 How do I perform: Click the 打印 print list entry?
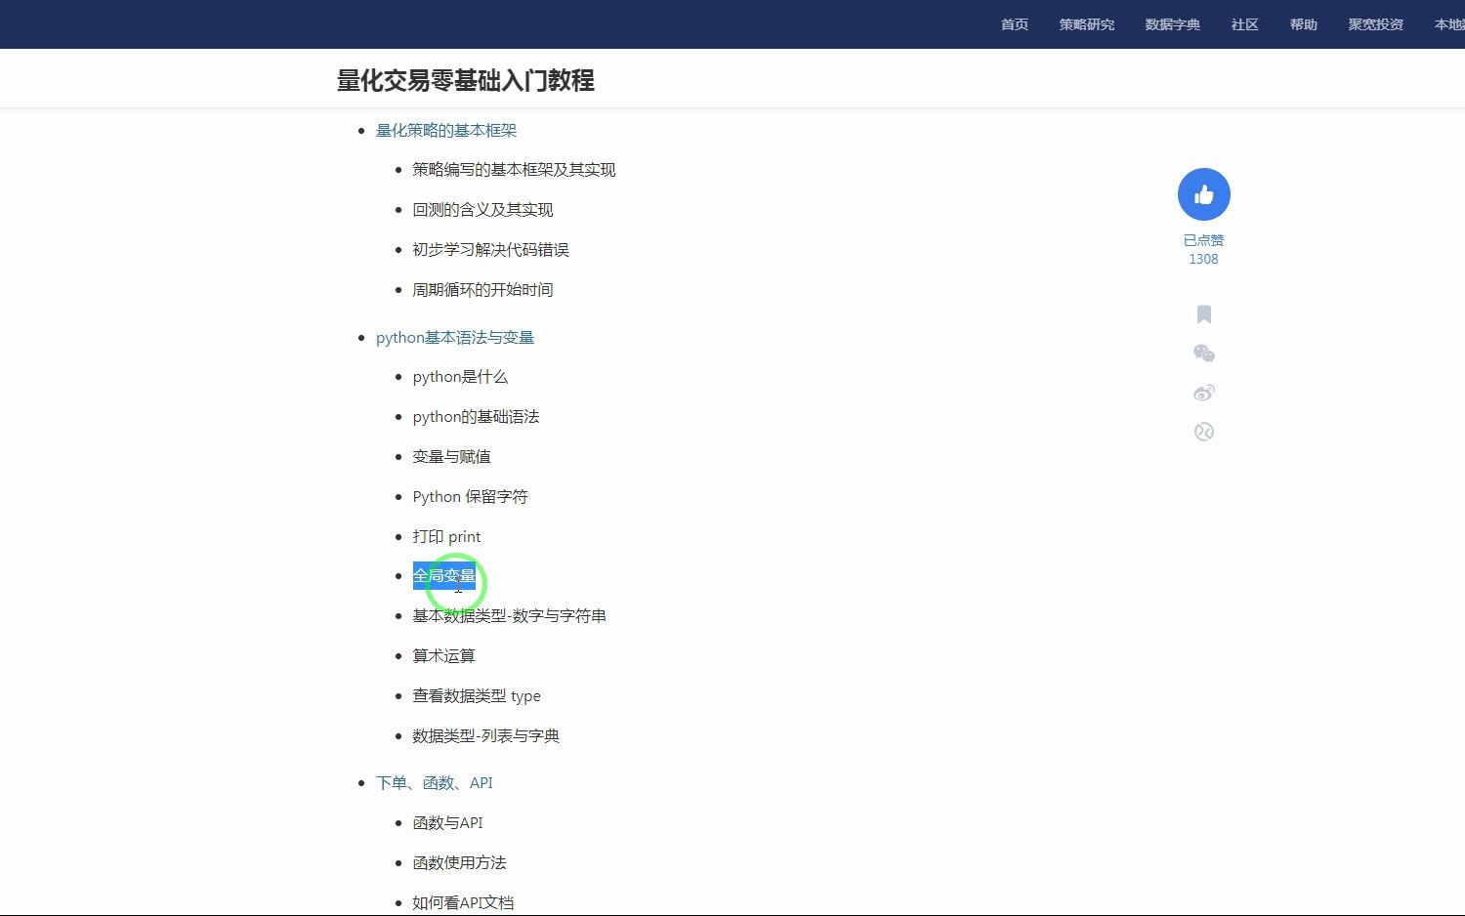pyautogui.click(x=446, y=536)
